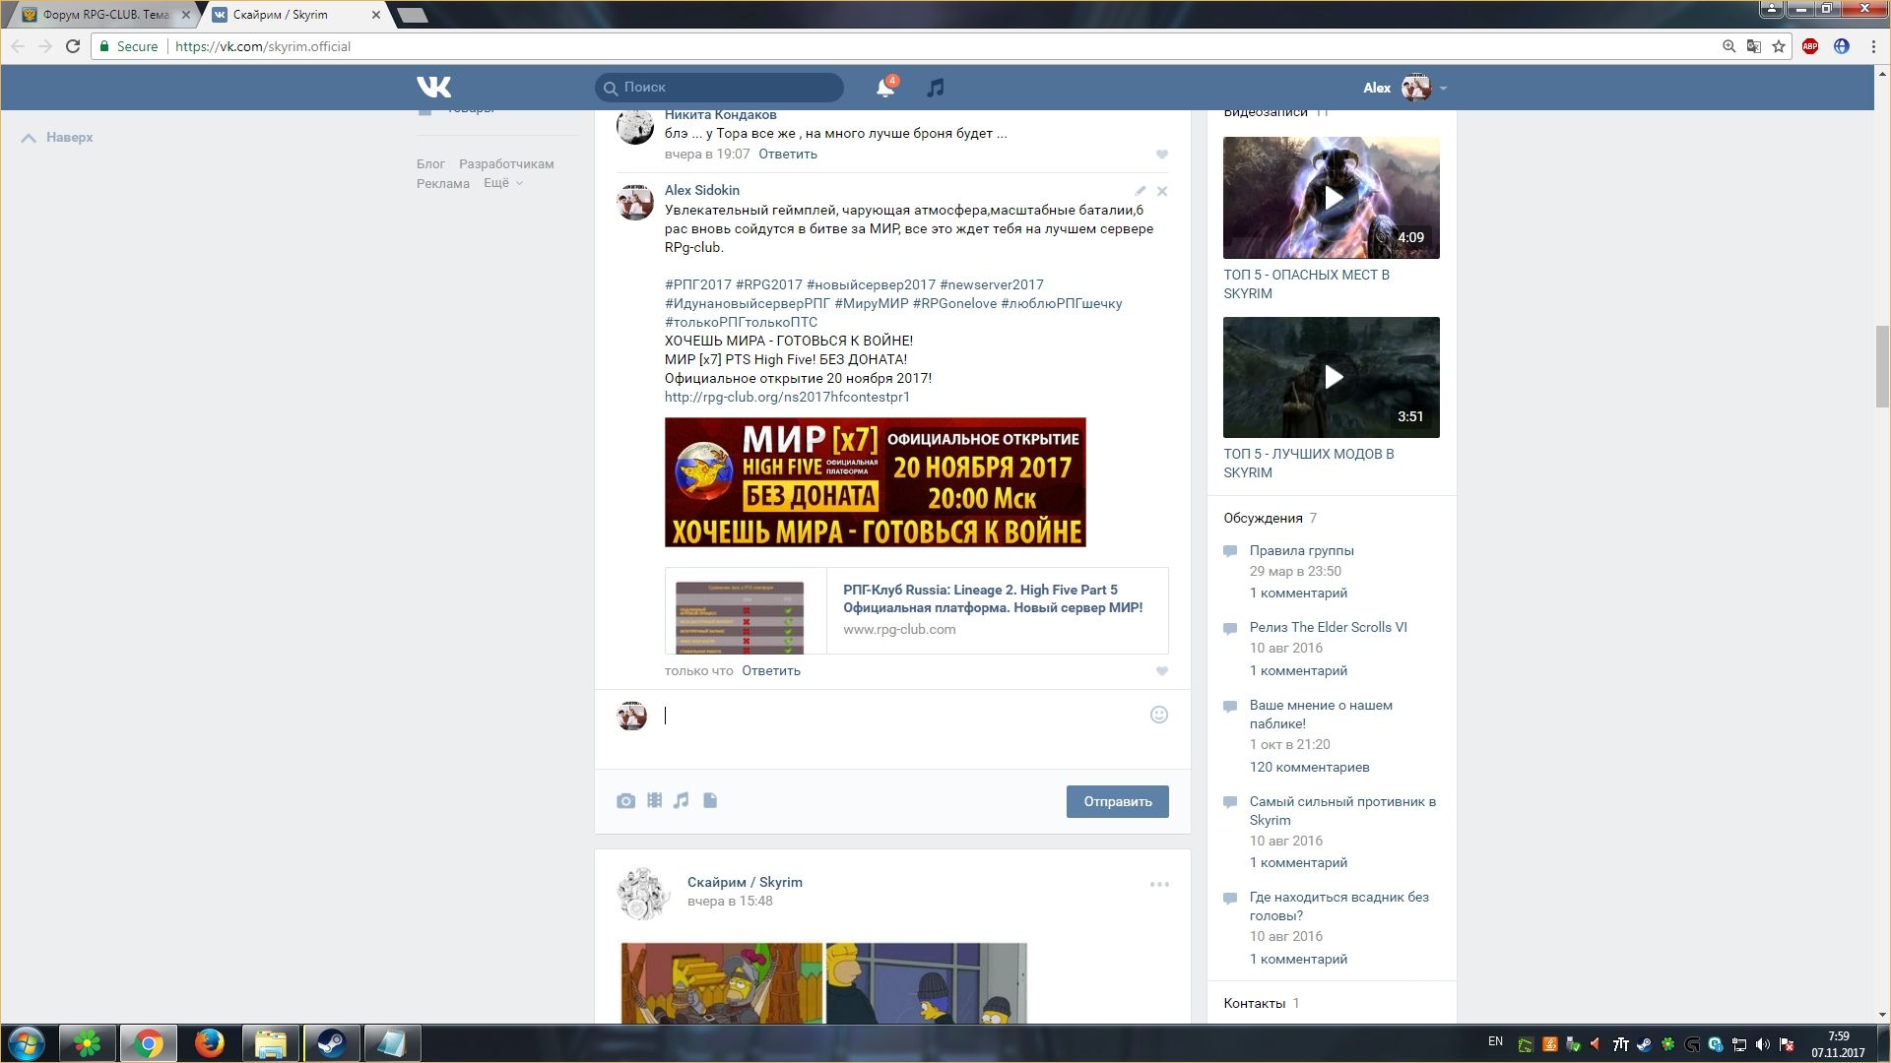Attach a document to the comment

pyautogui.click(x=710, y=801)
